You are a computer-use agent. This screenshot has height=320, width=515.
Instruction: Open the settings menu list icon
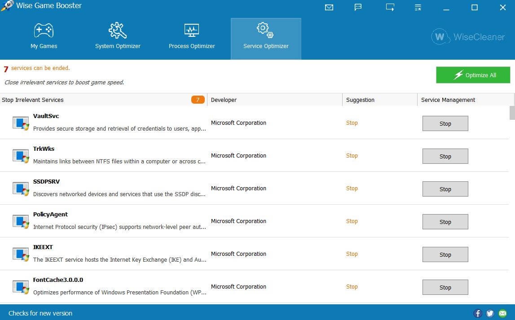point(418,7)
